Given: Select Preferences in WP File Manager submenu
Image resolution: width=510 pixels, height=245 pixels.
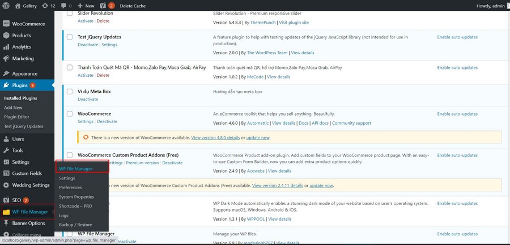Looking at the screenshot, I should [70, 187].
